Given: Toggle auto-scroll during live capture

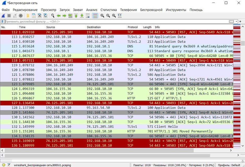Looking at the screenshot, I should click(x=88, y=16).
